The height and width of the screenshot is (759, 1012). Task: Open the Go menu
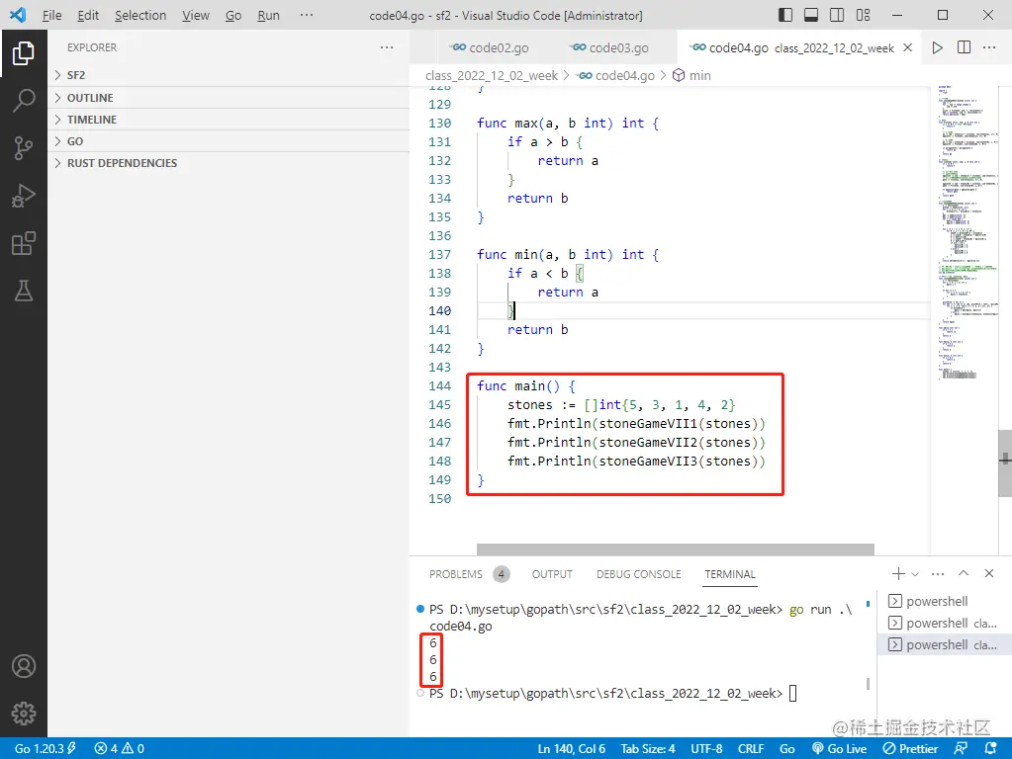(233, 15)
